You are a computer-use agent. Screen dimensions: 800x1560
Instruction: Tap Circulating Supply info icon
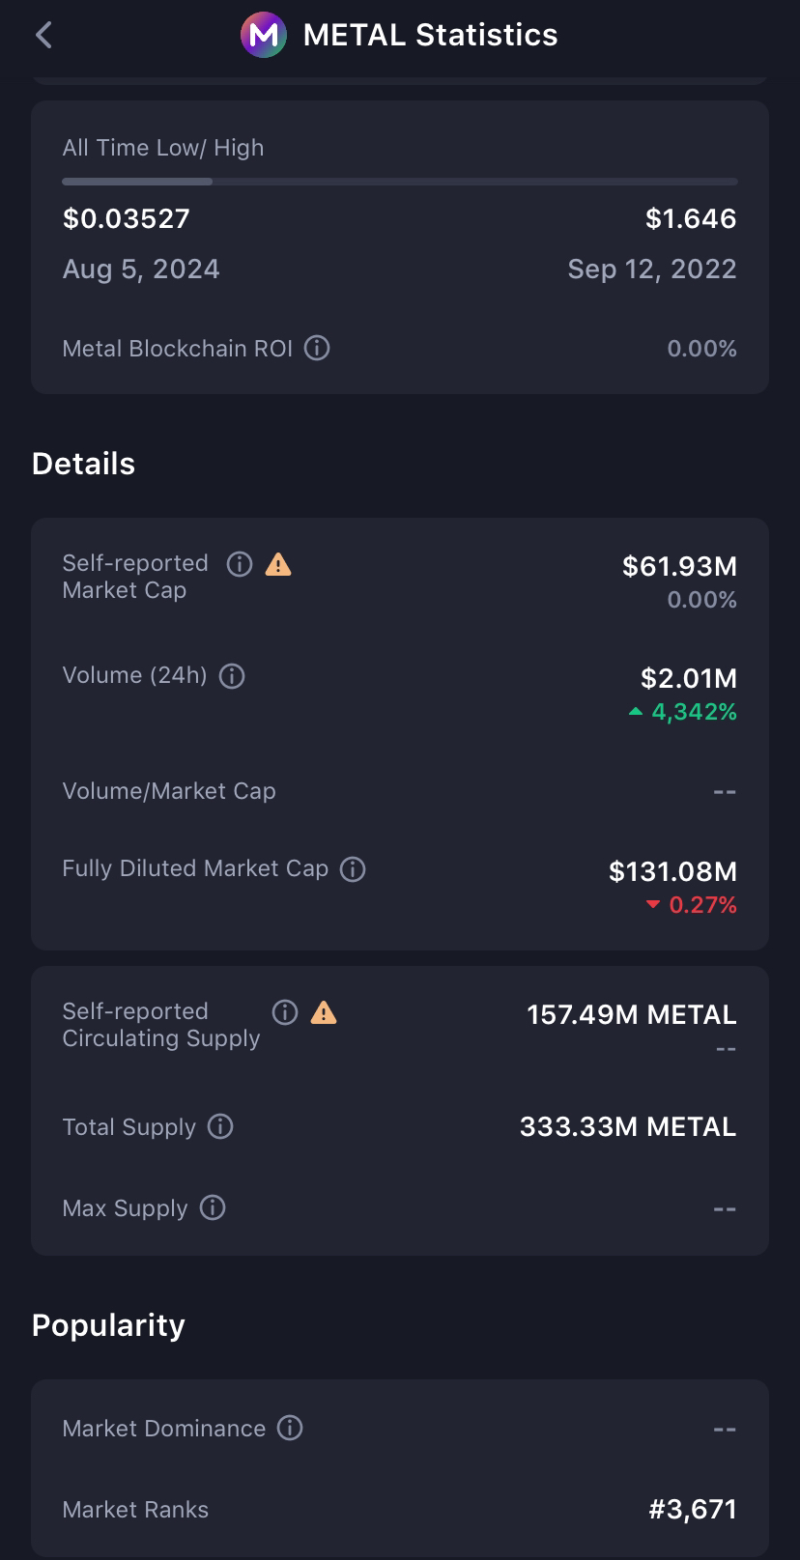(285, 1012)
